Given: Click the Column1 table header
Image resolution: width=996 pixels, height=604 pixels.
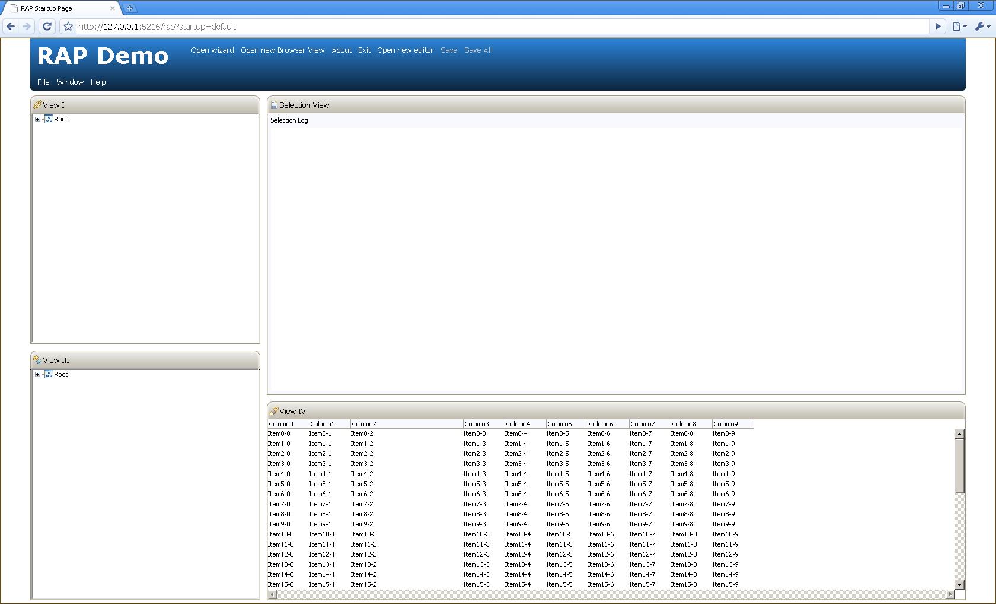Looking at the screenshot, I should (330, 424).
